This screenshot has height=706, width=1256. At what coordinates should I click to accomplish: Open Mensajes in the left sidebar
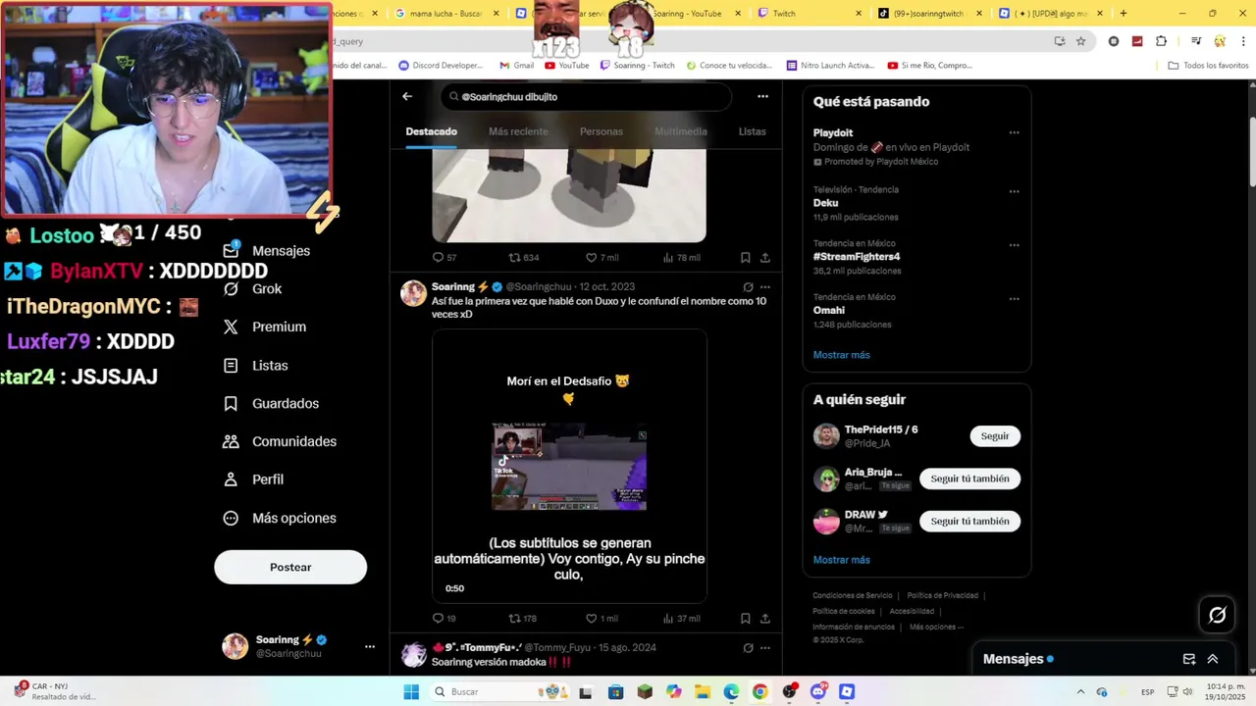[x=266, y=251]
